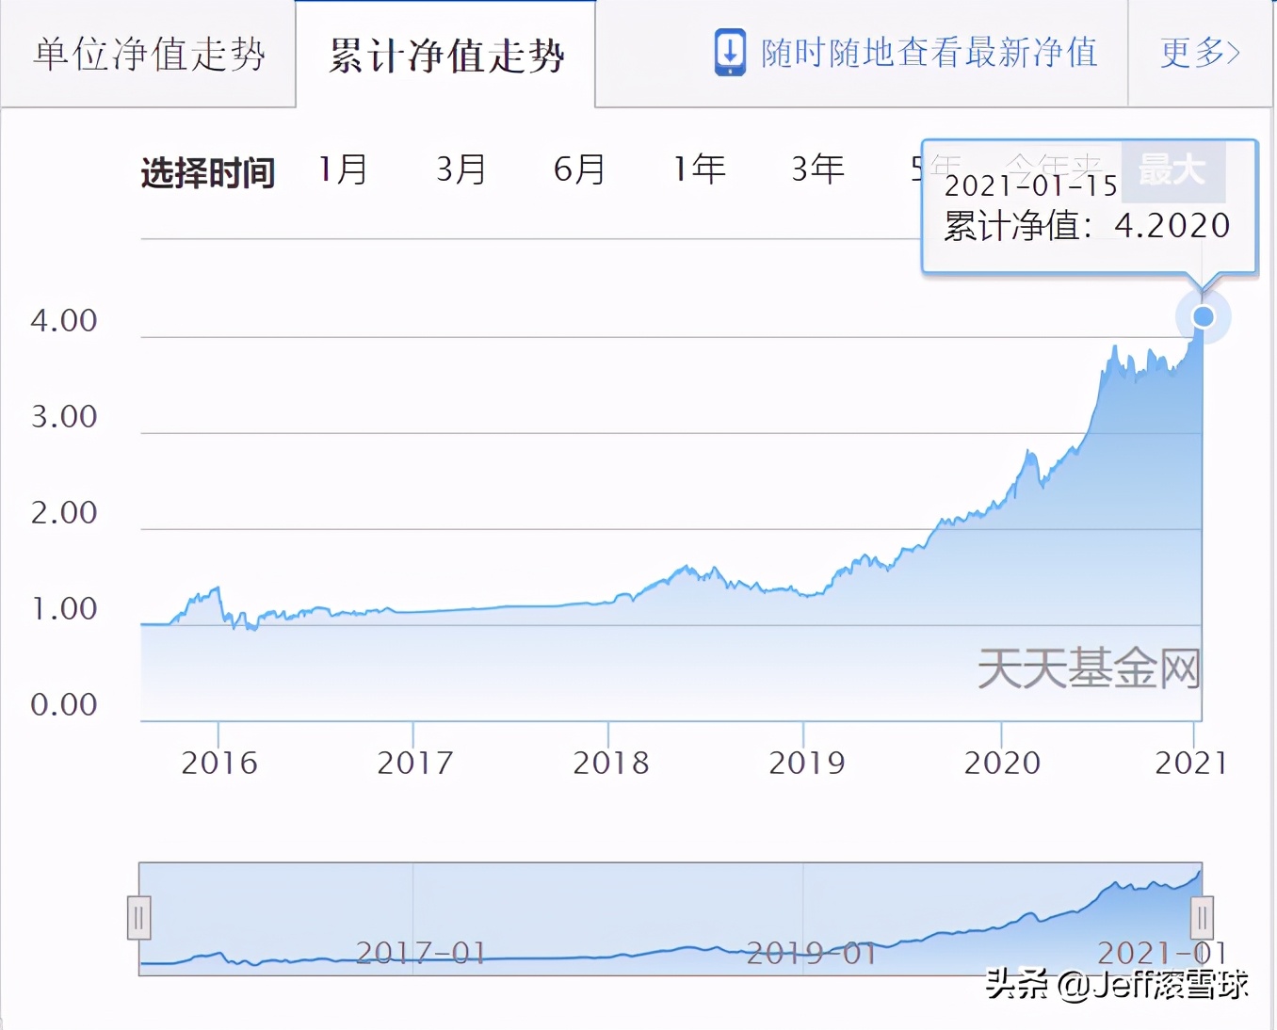Click the highlighted data point dot

coord(1204,317)
